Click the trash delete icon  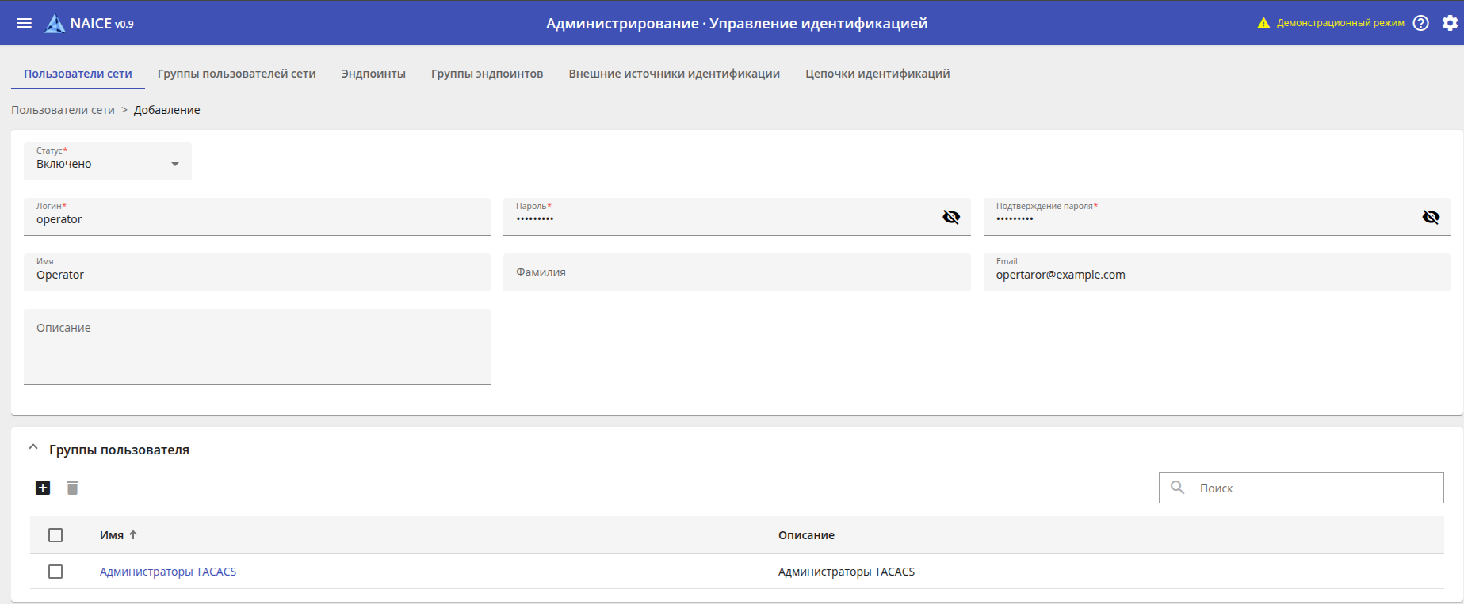73,488
